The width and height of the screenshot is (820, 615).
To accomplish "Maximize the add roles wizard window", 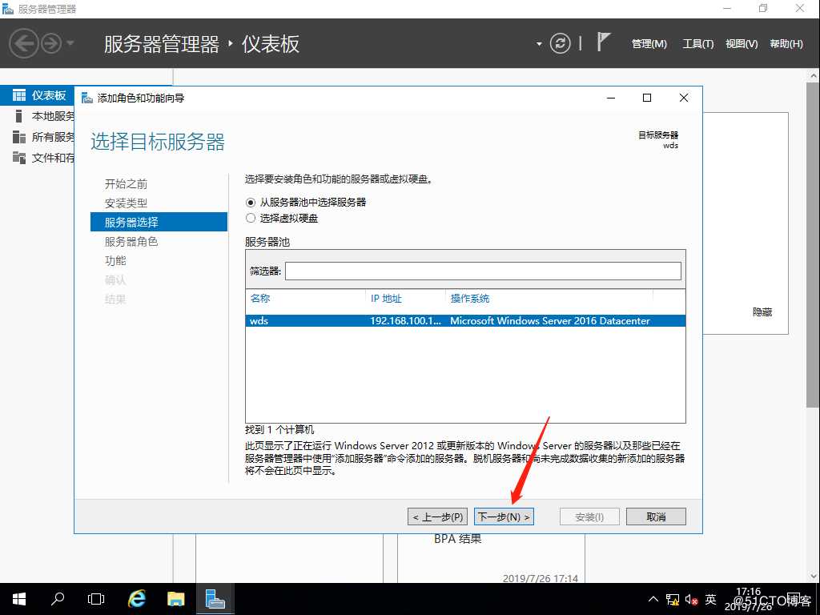I will pyautogui.click(x=647, y=98).
